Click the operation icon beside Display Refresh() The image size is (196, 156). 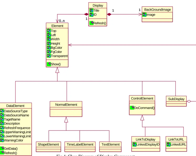click(x=91, y=23)
